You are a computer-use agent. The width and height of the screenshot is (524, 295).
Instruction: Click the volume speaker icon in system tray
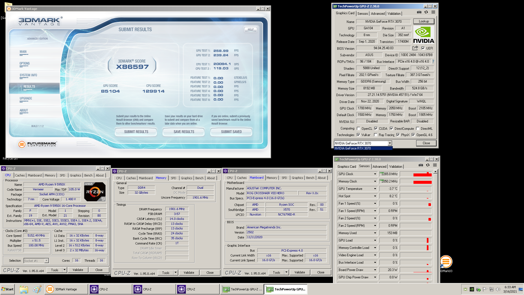pos(498,289)
